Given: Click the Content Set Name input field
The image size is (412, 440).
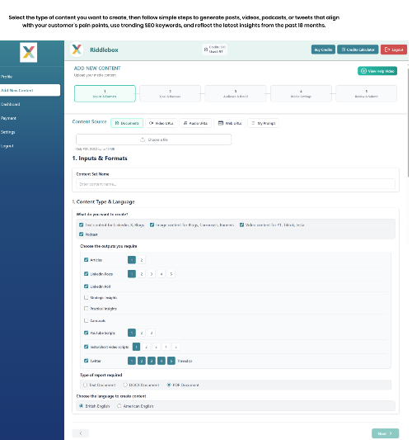Looking at the screenshot, I should [236, 184].
